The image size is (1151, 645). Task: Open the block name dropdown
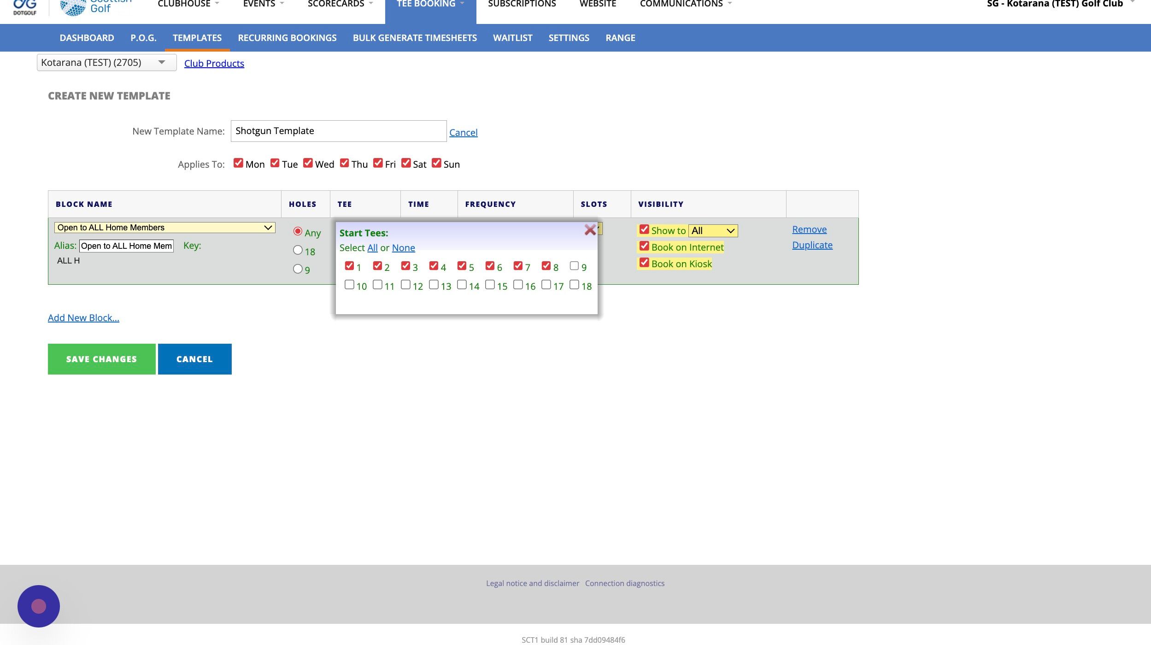click(164, 228)
